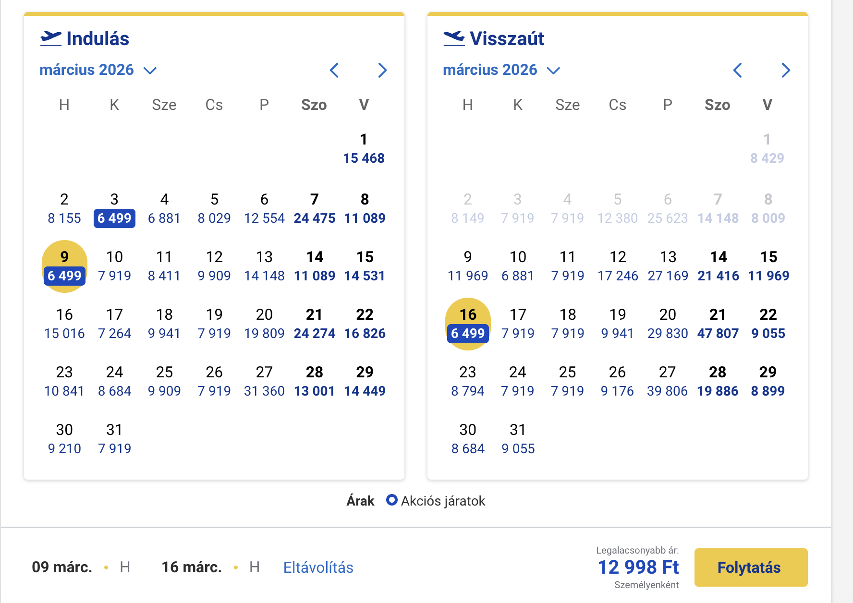Open the Indulás március 2026 month dropdown
This screenshot has width=853, height=603.
coord(98,70)
